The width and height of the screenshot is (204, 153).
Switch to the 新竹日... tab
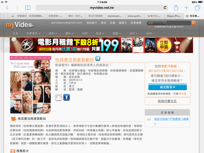155,16
